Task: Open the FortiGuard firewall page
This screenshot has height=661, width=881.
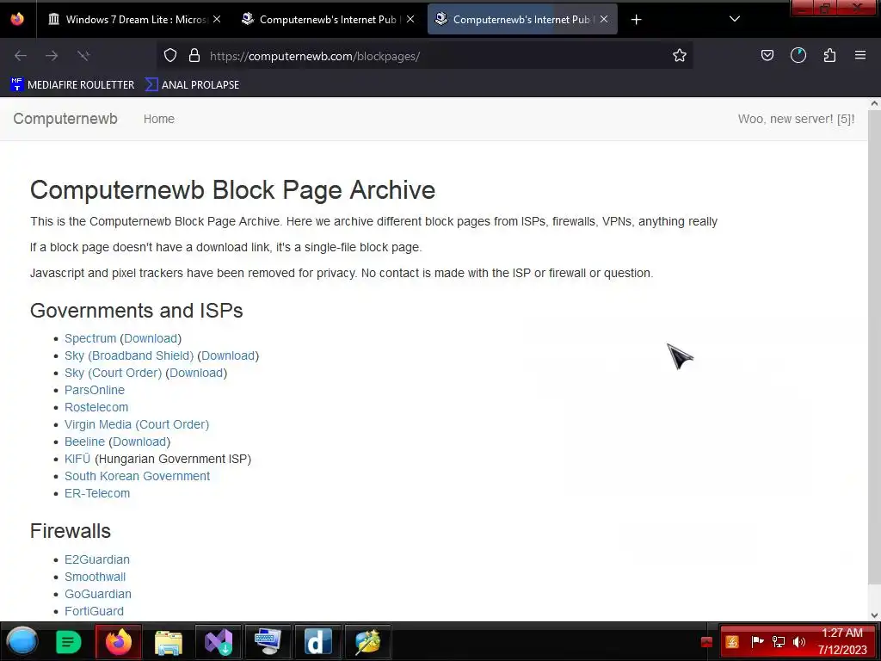Action: point(94,612)
